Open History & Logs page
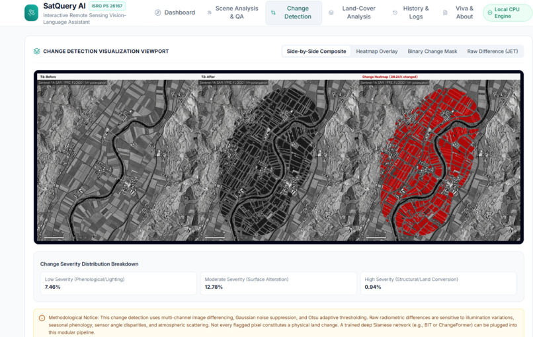The width and height of the screenshot is (533, 337). click(x=411, y=13)
